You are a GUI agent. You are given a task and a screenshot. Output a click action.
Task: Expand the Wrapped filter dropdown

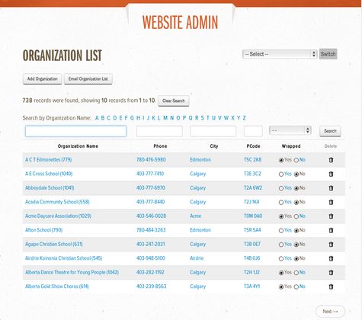(x=290, y=130)
